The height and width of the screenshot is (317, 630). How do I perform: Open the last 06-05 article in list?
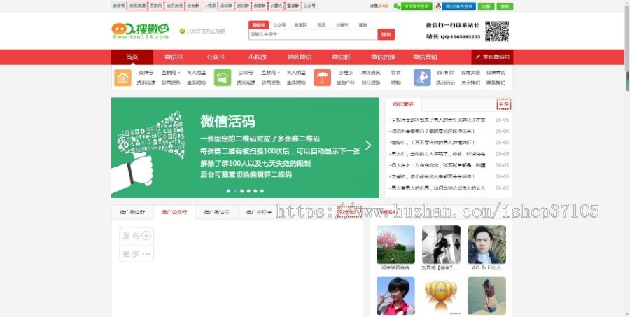(x=437, y=188)
